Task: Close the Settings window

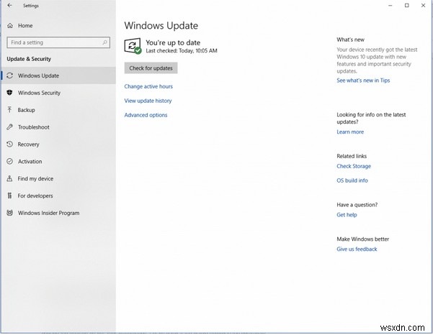Action: tap(423, 5)
